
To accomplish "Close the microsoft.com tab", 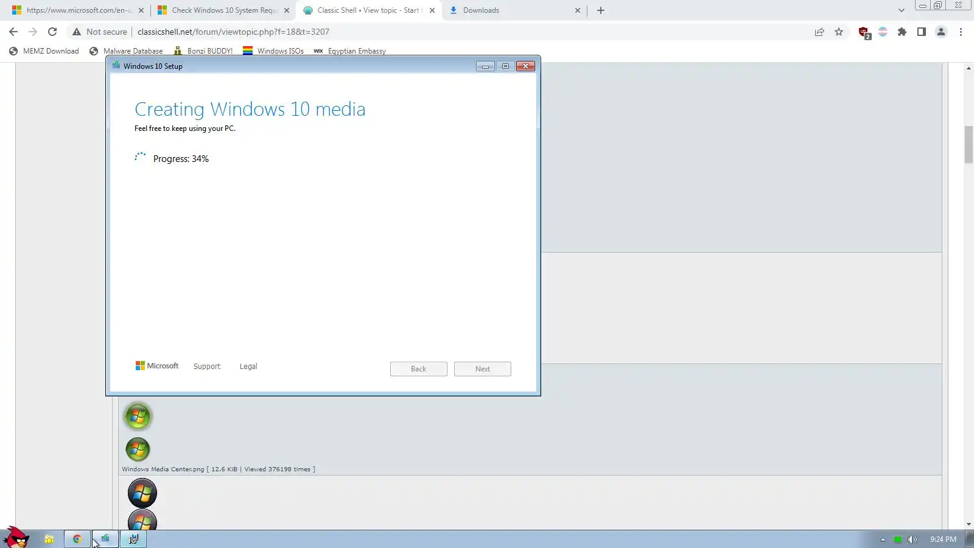I will point(141,10).
